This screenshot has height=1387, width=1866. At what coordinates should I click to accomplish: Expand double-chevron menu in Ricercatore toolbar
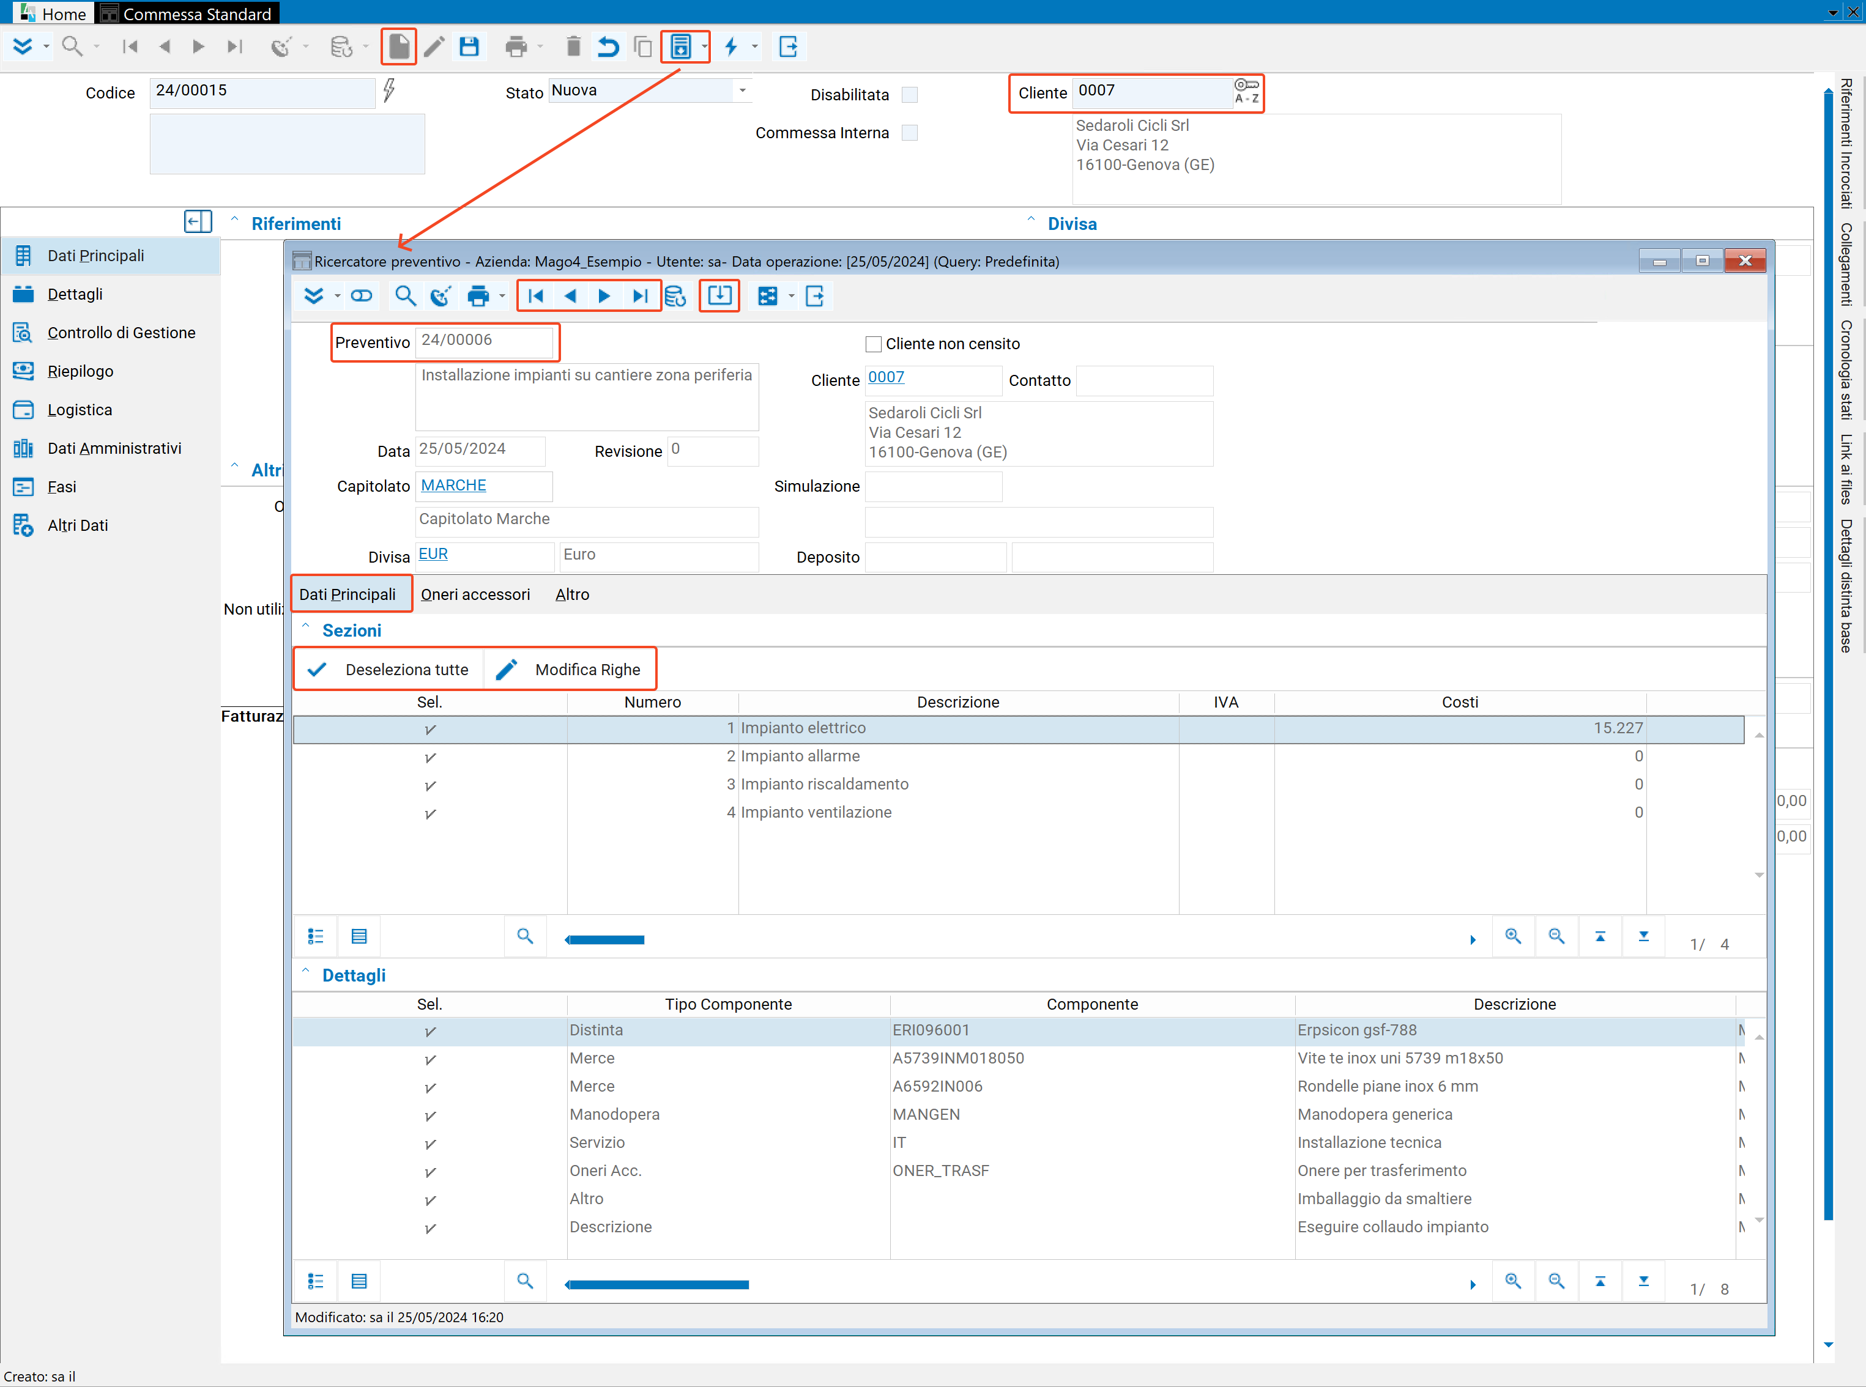313,295
